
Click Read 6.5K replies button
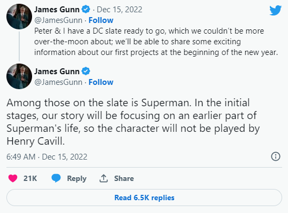144,198
